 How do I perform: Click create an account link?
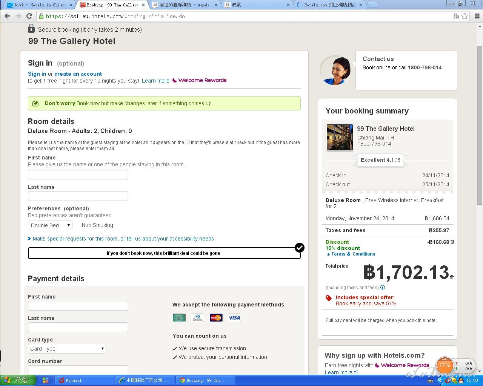click(78, 74)
